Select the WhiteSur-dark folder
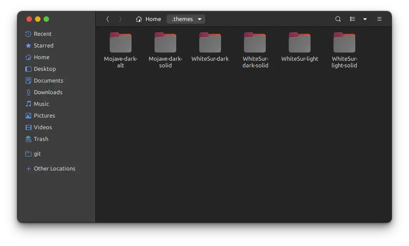This screenshot has width=409, height=246. click(210, 47)
